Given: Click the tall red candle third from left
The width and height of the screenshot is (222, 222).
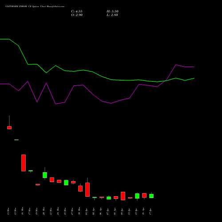Looking at the screenshot, I should 24,163.
